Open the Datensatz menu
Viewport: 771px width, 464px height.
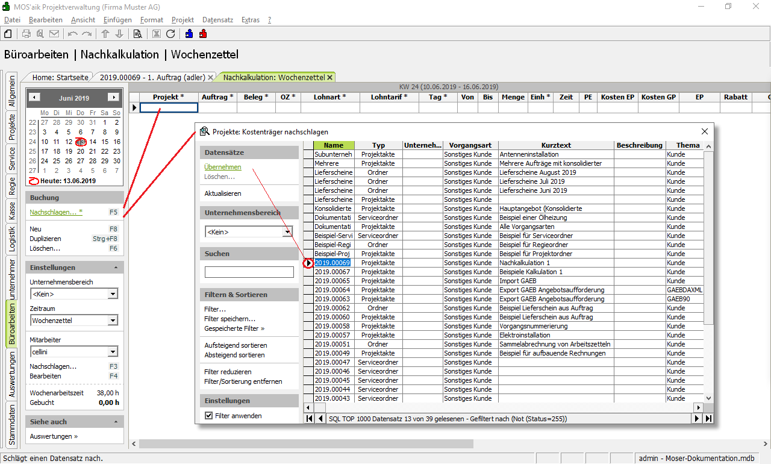pyautogui.click(x=217, y=20)
